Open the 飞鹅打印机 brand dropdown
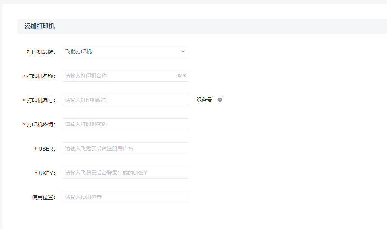The image size is (387, 229). pos(120,51)
